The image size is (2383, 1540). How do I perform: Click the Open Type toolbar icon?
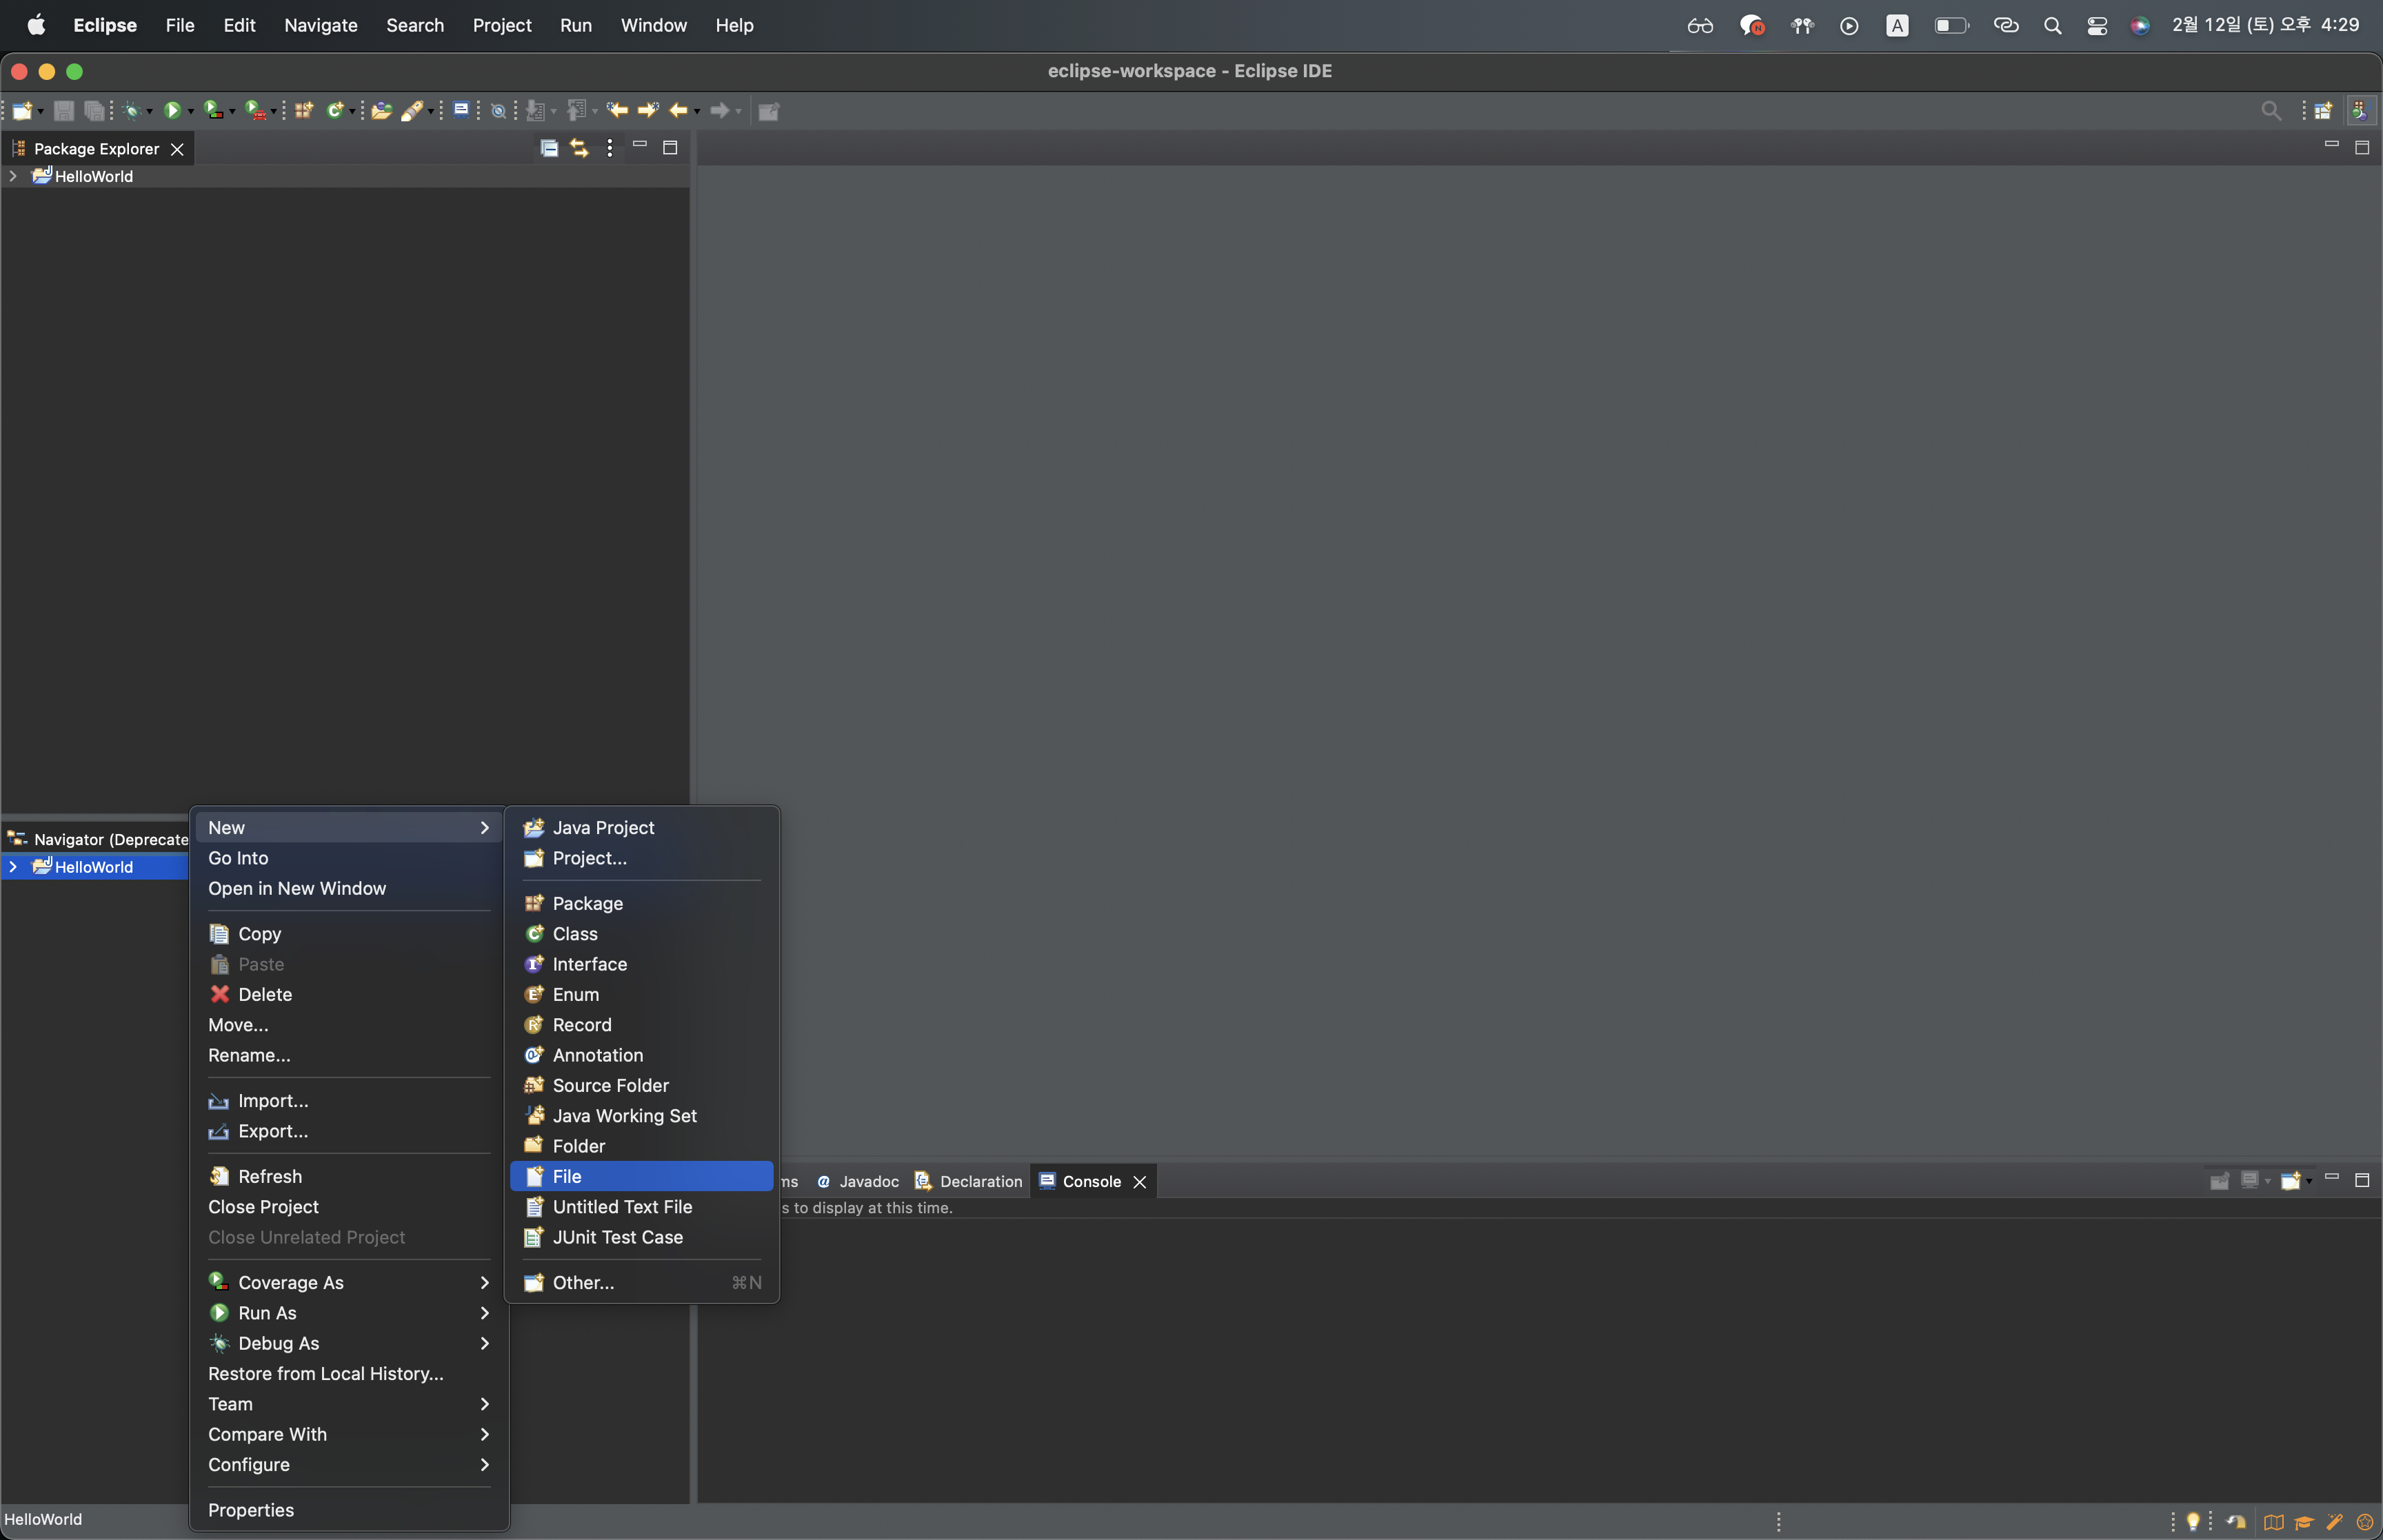(x=381, y=110)
